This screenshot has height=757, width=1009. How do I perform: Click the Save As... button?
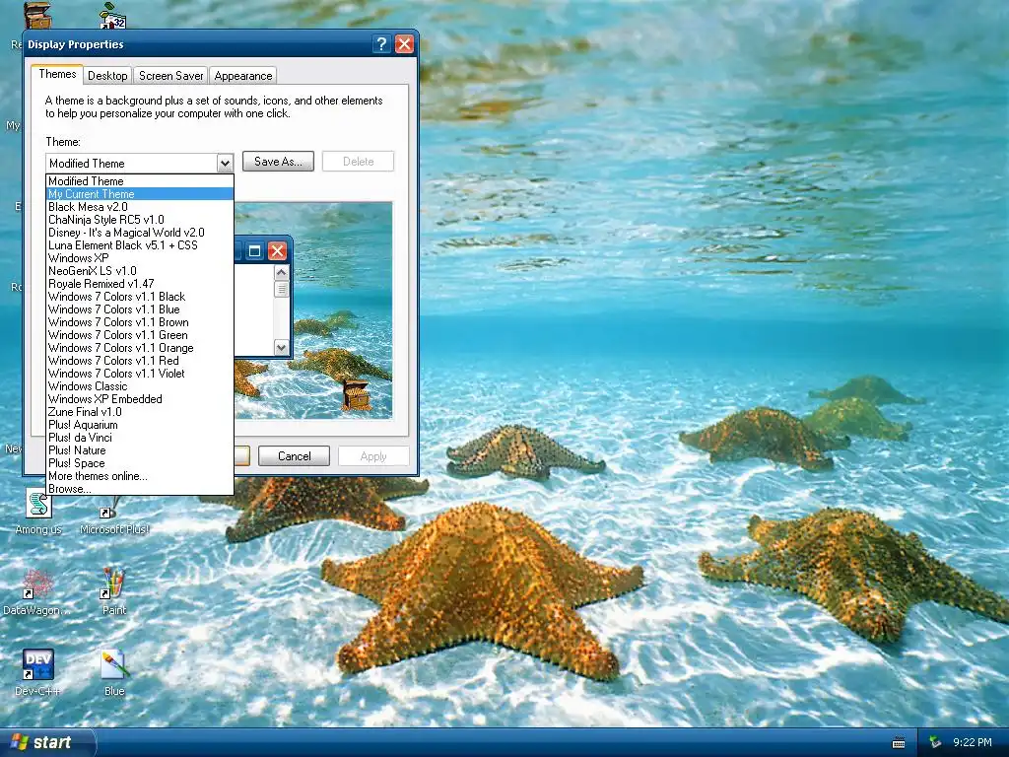pos(278,162)
